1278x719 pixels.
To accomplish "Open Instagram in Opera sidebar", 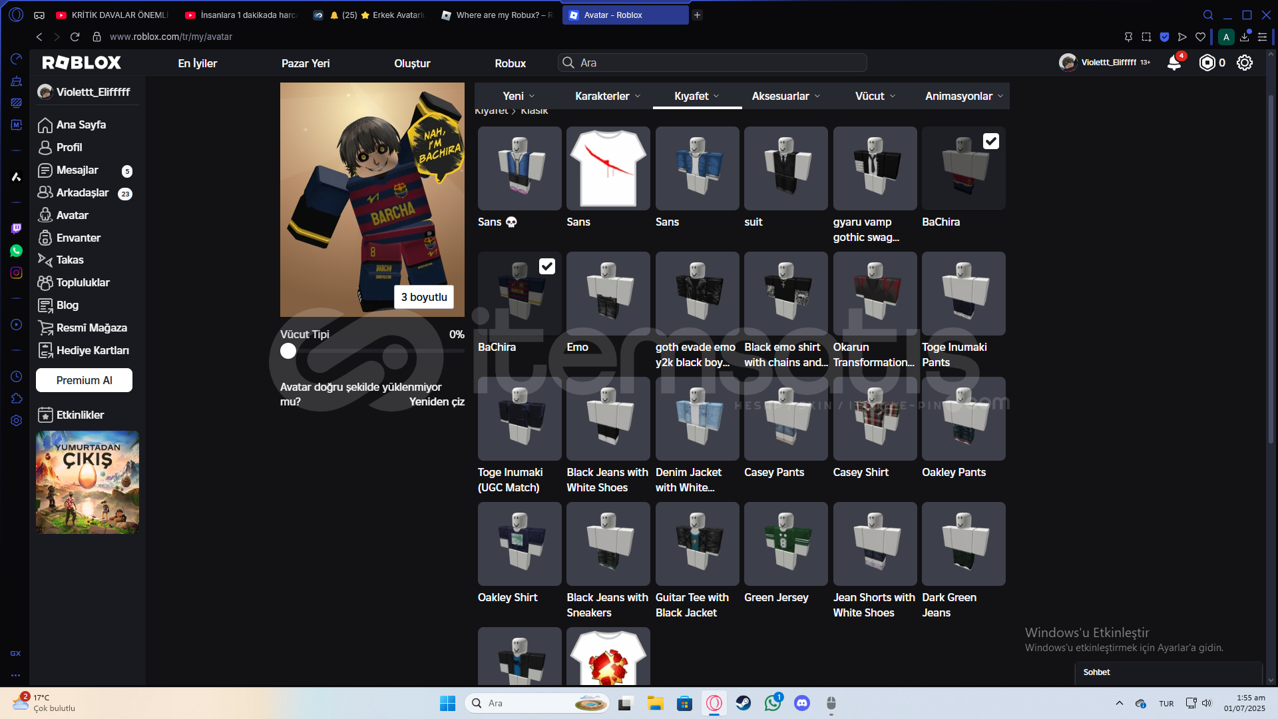I will pyautogui.click(x=16, y=273).
